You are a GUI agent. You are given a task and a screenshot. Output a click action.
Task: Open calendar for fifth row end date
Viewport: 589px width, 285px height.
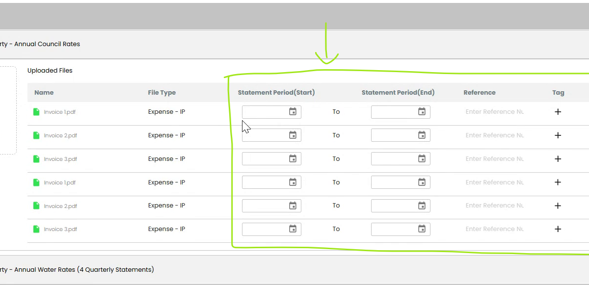pyautogui.click(x=422, y=206)
